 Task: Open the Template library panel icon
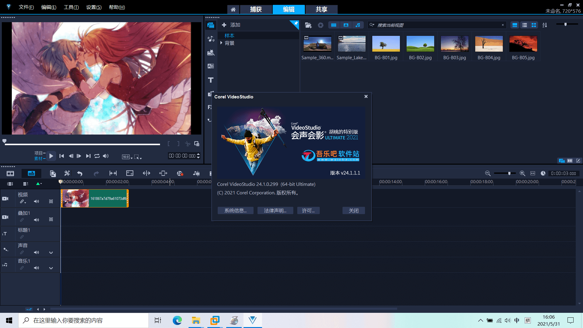(x=211, y=53)
